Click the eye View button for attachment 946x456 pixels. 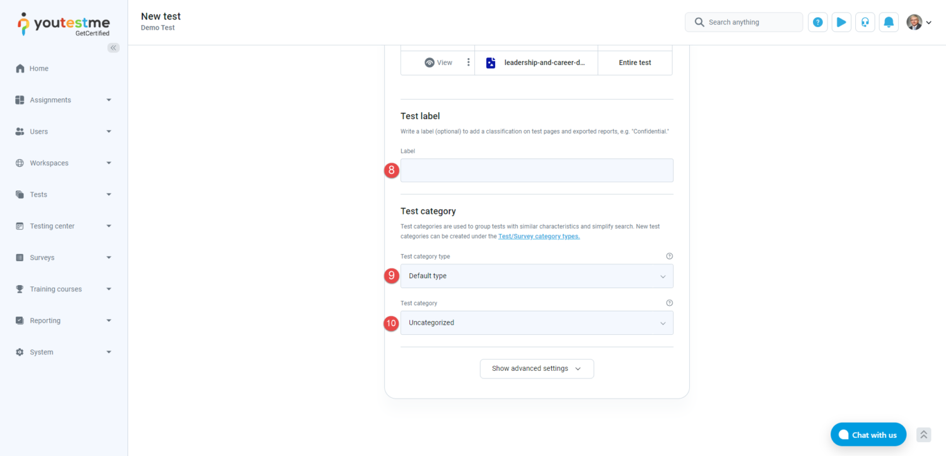click(x=439, y=62)
